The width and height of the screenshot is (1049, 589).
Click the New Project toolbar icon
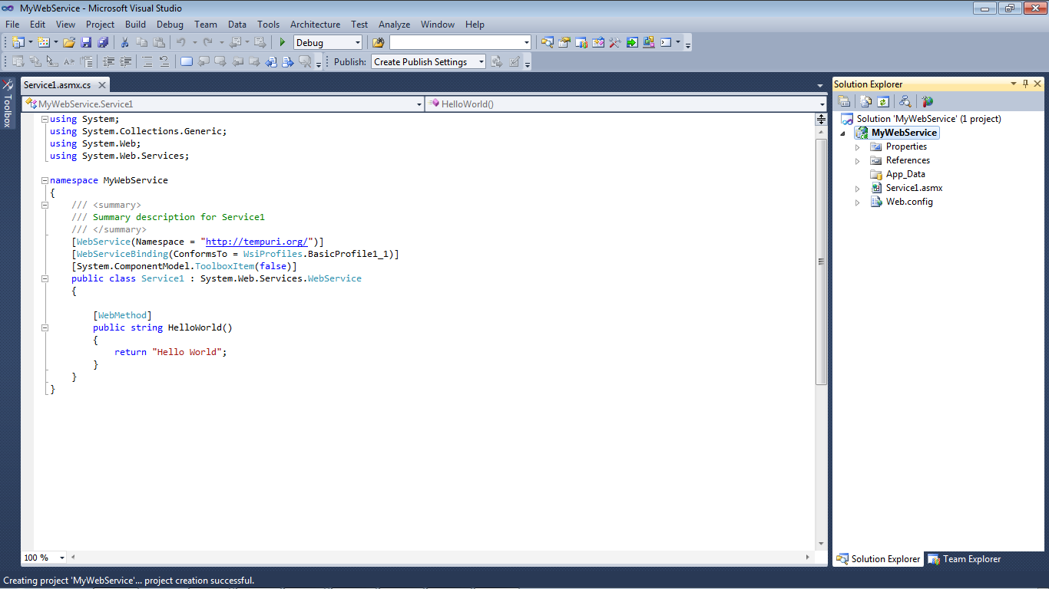coord(18,42)
